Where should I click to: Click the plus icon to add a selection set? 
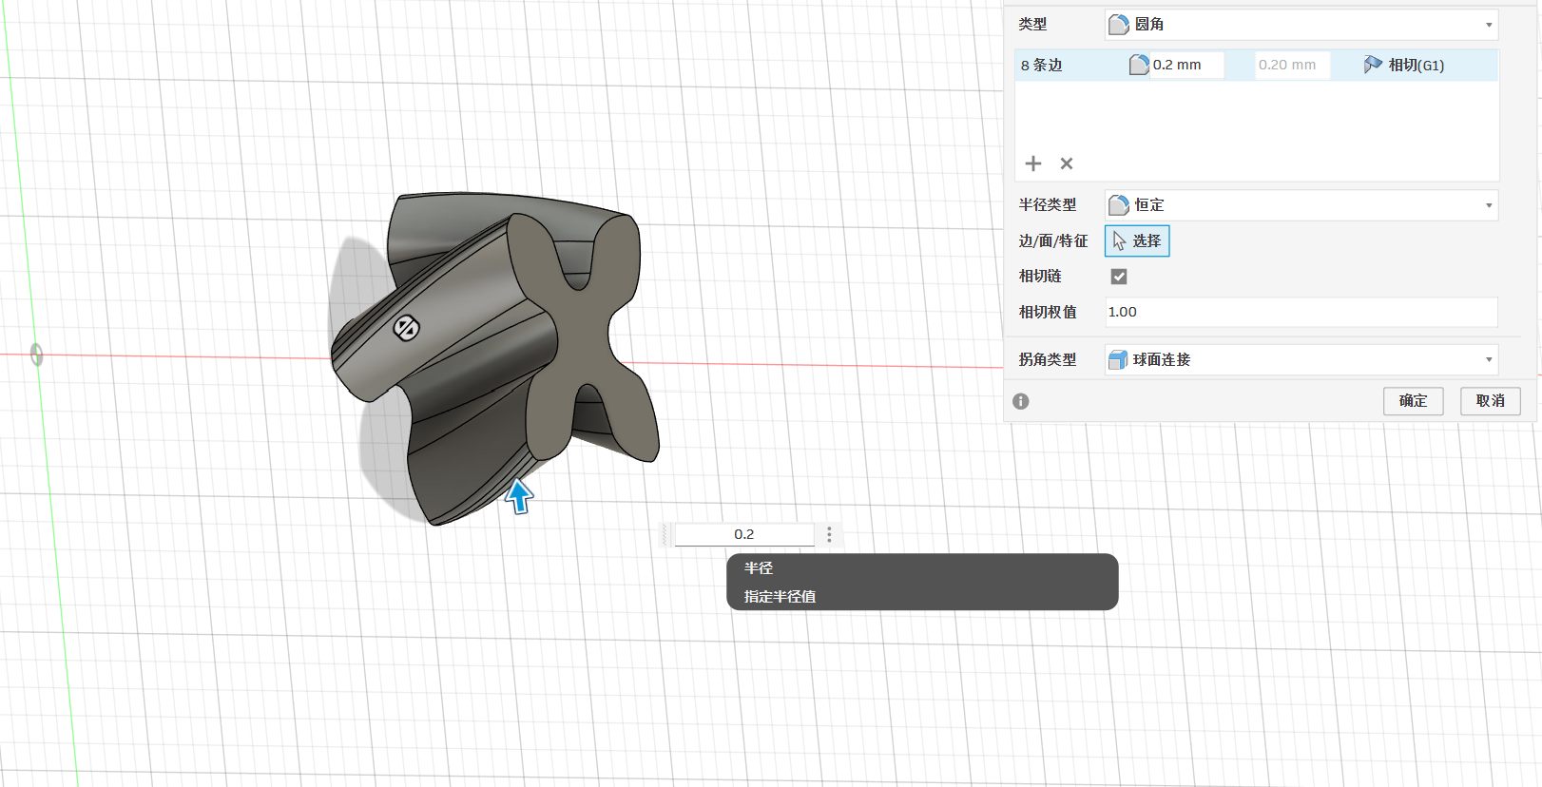click(1033, 163)
